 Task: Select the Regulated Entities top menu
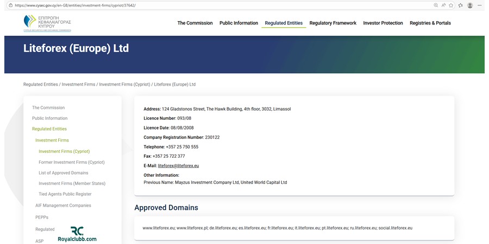pyautogui.click(x=284, y=23)
